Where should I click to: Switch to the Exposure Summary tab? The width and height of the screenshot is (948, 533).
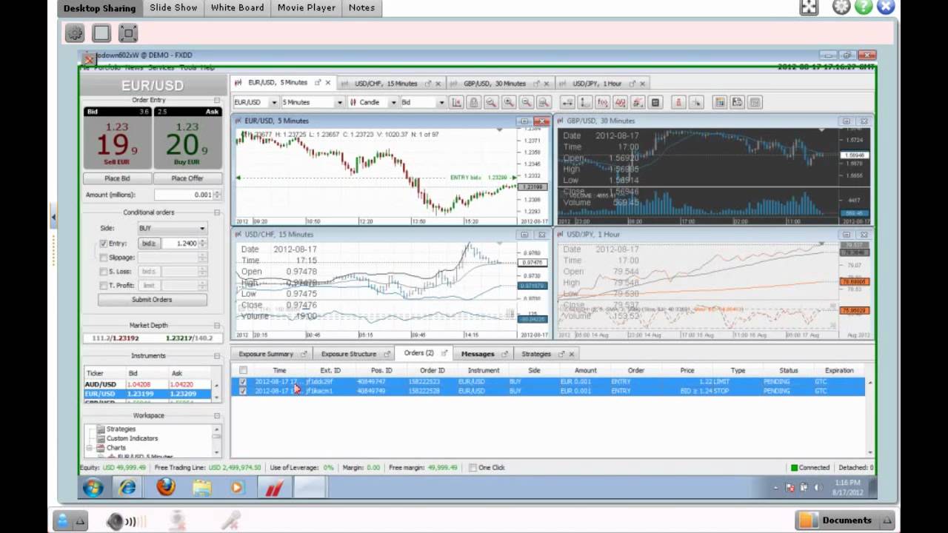[x=266, y=354]
